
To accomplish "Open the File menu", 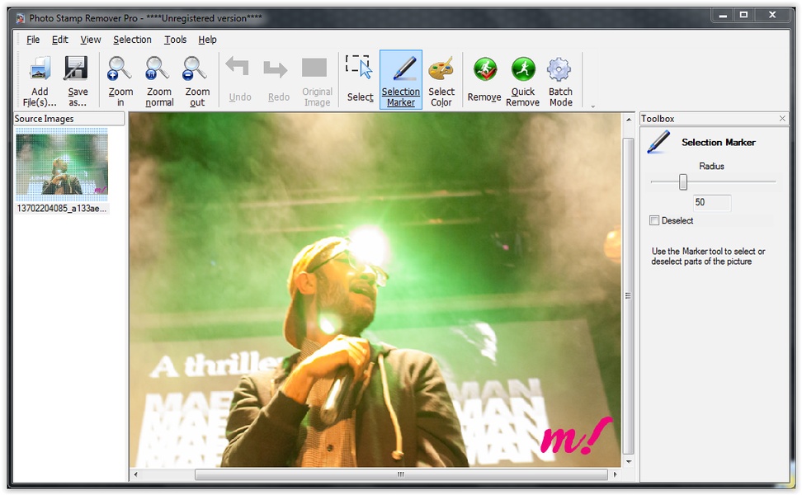I will [33, 40].
